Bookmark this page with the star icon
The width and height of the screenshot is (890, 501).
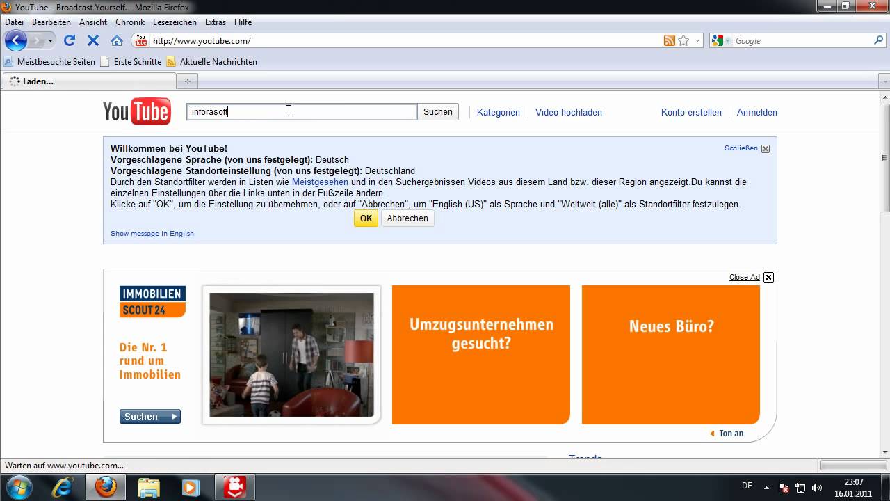coord(683,41)
